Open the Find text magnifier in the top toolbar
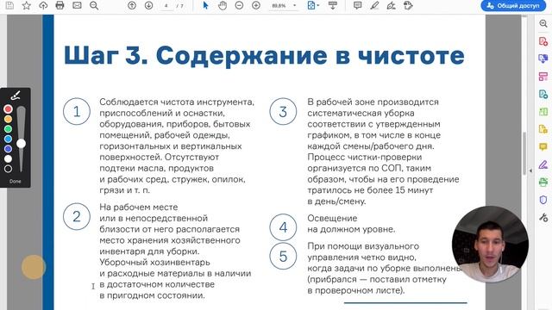Screen dimensions: 552x310 pos(94,5)
